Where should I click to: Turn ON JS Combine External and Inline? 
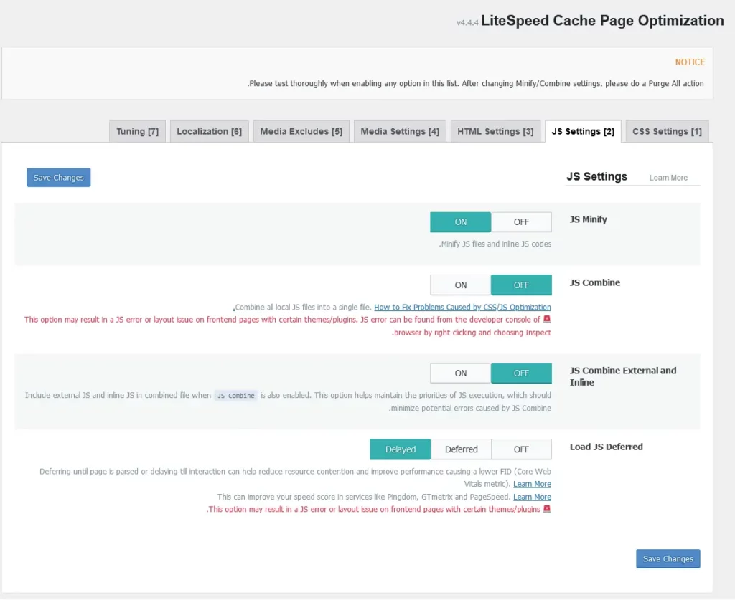[x=460, y=373]
